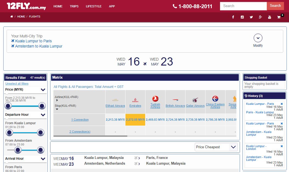Click the red Search button

click(x=275, y=6)
